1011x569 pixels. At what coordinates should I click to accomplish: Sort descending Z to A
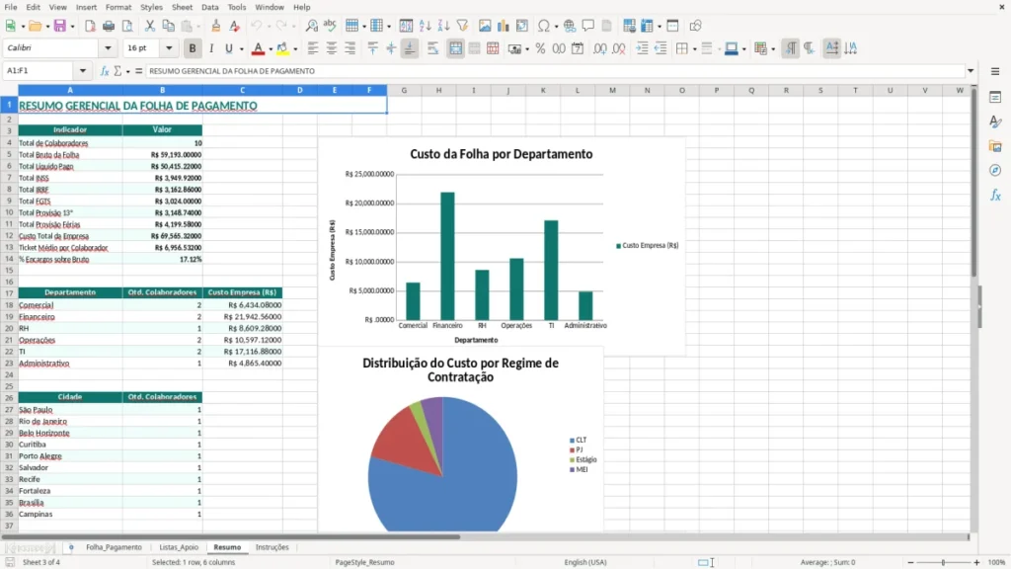click(443, 26)
